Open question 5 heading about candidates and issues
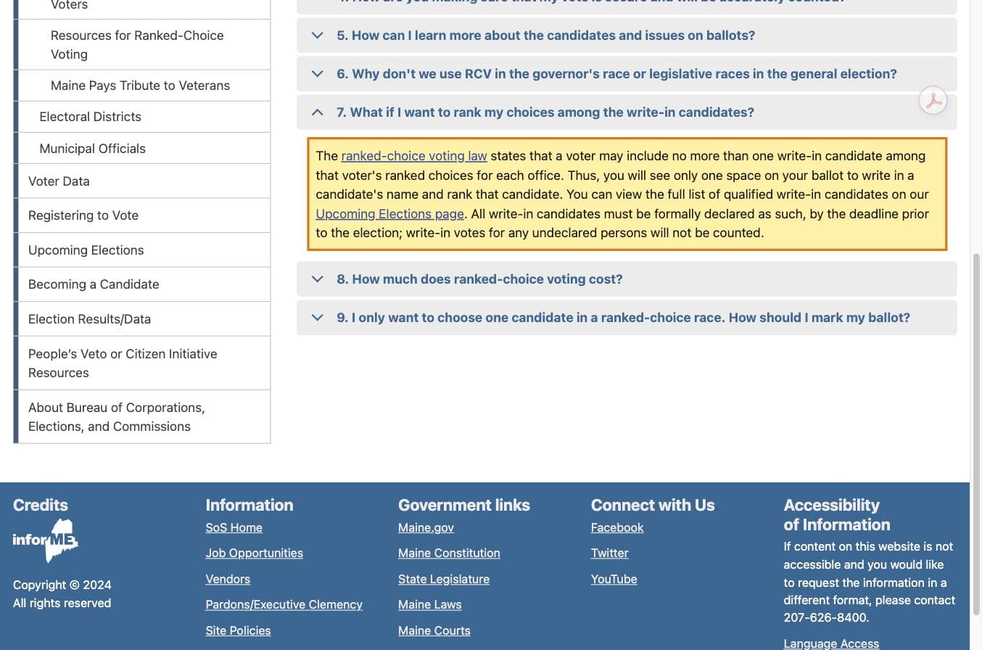 [x=546, y=36]
